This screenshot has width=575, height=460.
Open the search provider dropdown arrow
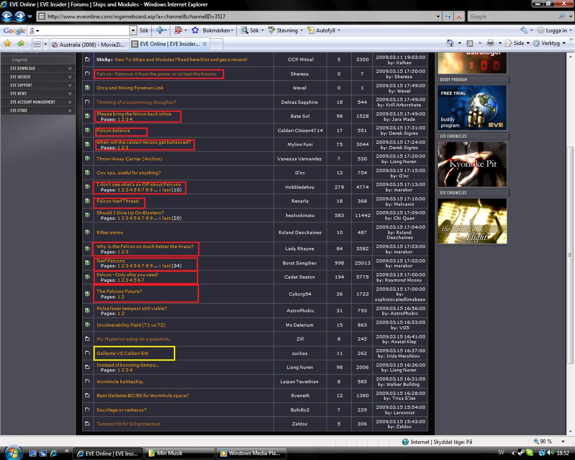[570, 17]
